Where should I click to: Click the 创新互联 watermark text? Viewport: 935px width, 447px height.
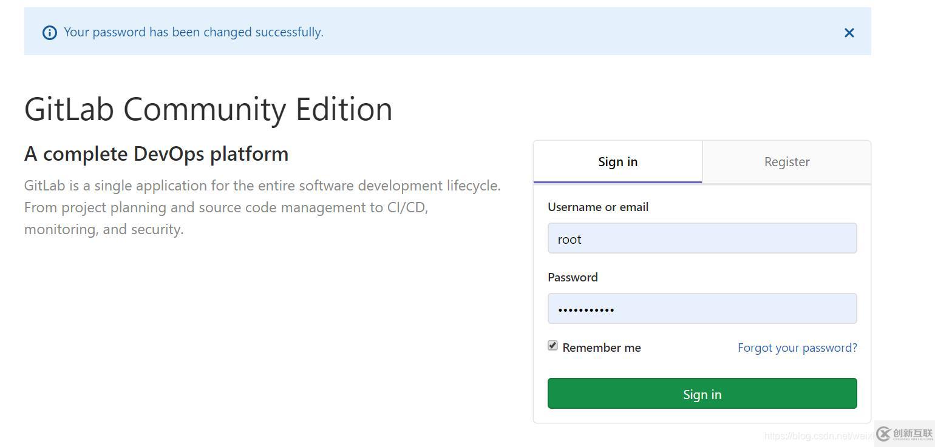point(913,433)
